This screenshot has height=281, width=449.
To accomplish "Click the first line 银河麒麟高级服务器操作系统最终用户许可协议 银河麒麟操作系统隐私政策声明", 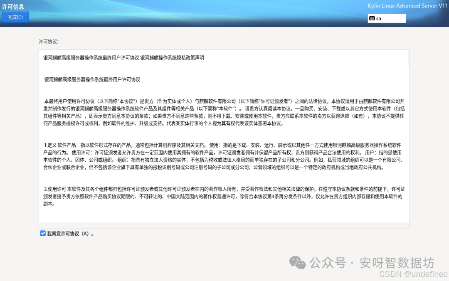I will 124,58.
